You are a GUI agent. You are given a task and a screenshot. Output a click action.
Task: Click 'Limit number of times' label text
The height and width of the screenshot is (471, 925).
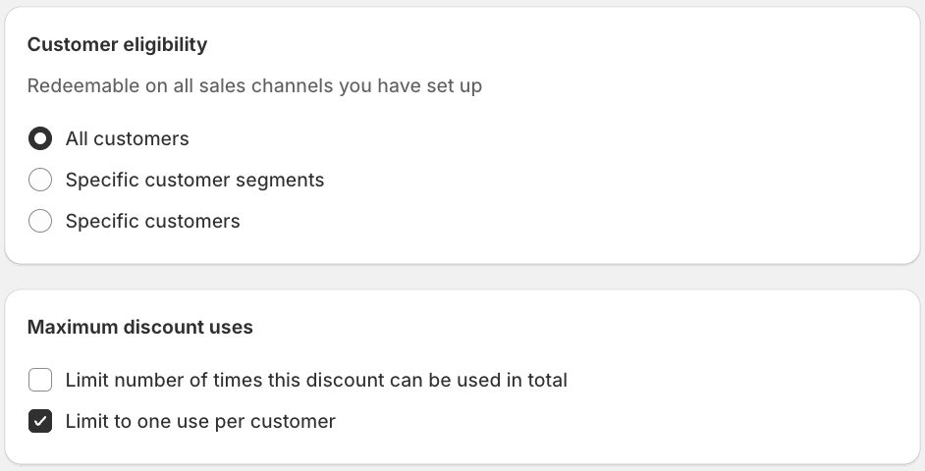coord(316,380)
